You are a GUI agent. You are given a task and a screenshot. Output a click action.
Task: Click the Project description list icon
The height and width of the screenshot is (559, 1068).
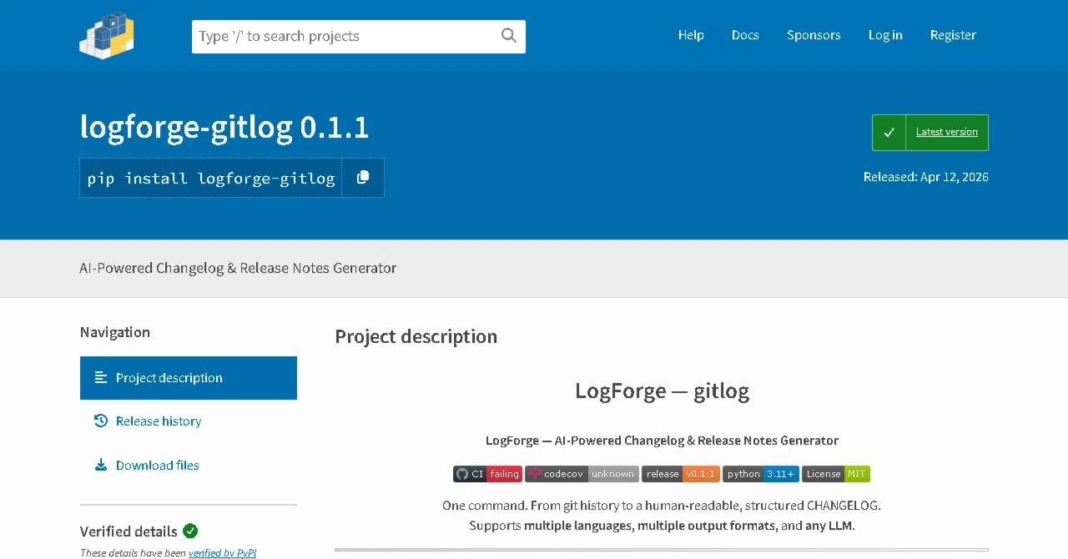(101, 378)
